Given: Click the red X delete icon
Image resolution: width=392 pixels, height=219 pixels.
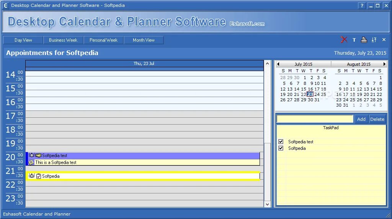Looking at the screenshot, I should (344, 40).
